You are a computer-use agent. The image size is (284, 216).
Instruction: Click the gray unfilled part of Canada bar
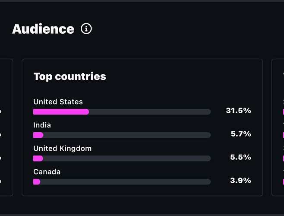(x=125, y=182)
